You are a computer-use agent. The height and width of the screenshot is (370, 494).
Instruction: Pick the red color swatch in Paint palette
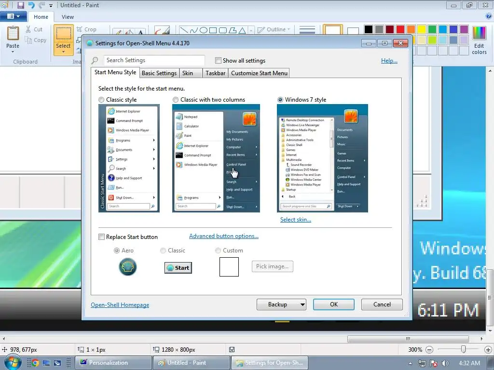tap(400, 29)
